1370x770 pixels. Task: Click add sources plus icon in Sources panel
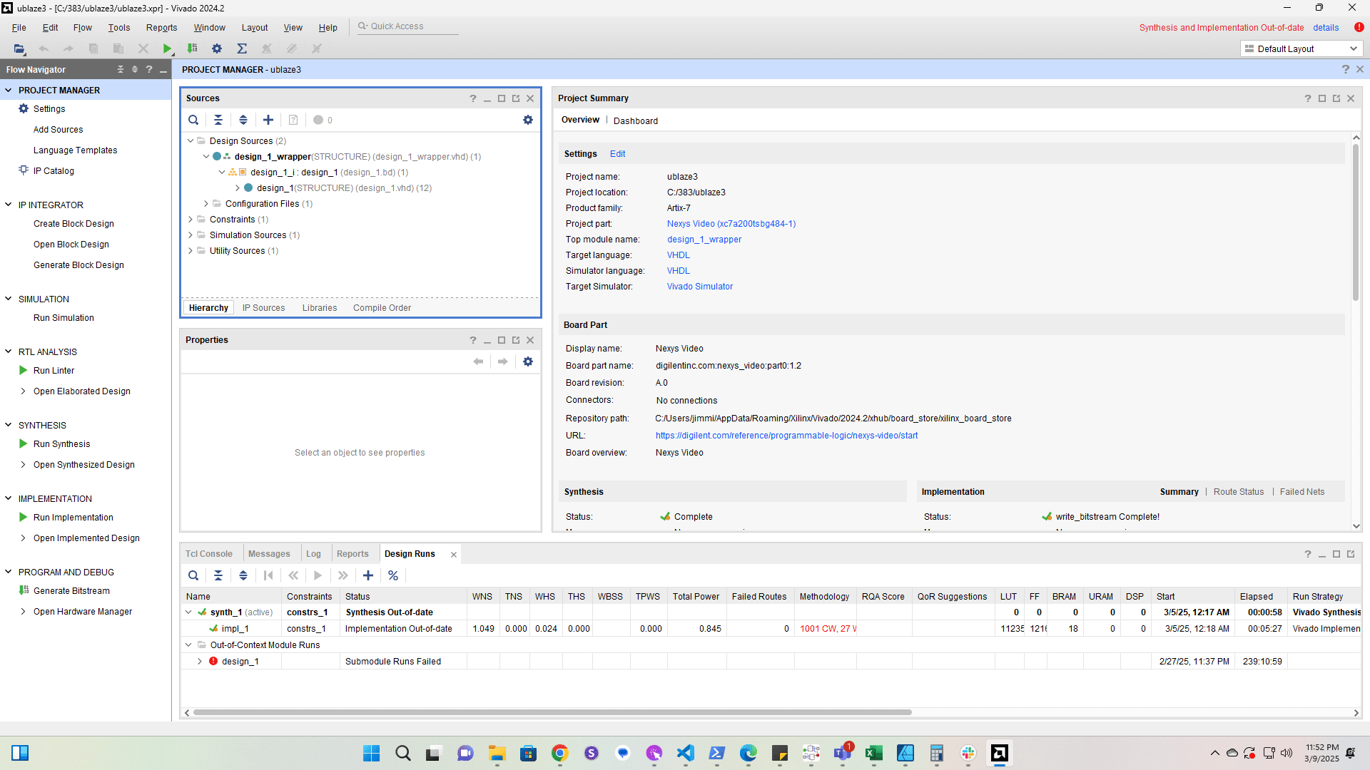[x=268, y=120]
